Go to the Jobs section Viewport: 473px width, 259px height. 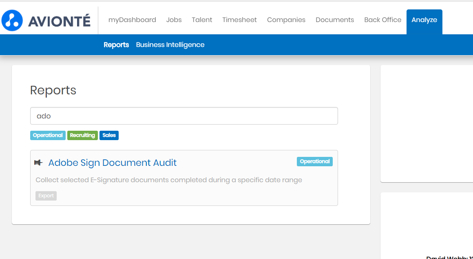pyautogui.click(x=174, y=20)
